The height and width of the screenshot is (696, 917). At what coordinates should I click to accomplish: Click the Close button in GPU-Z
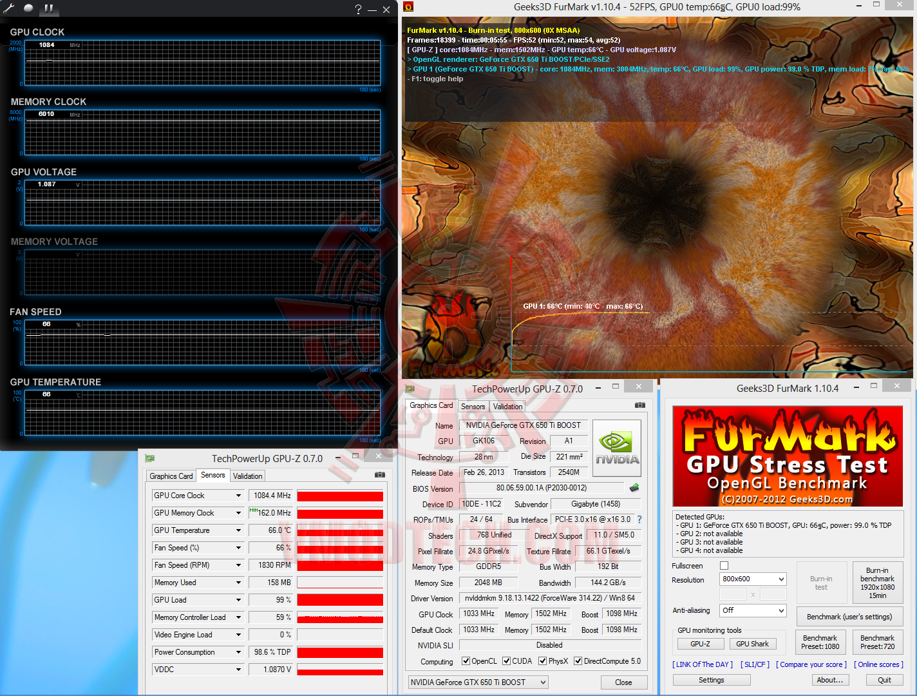623,682
